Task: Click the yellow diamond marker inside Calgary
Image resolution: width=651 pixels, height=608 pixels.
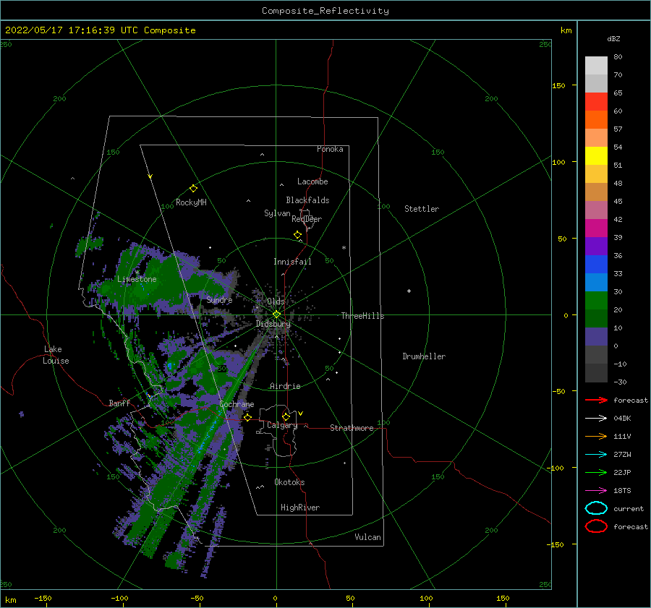Action: point(286,416)
